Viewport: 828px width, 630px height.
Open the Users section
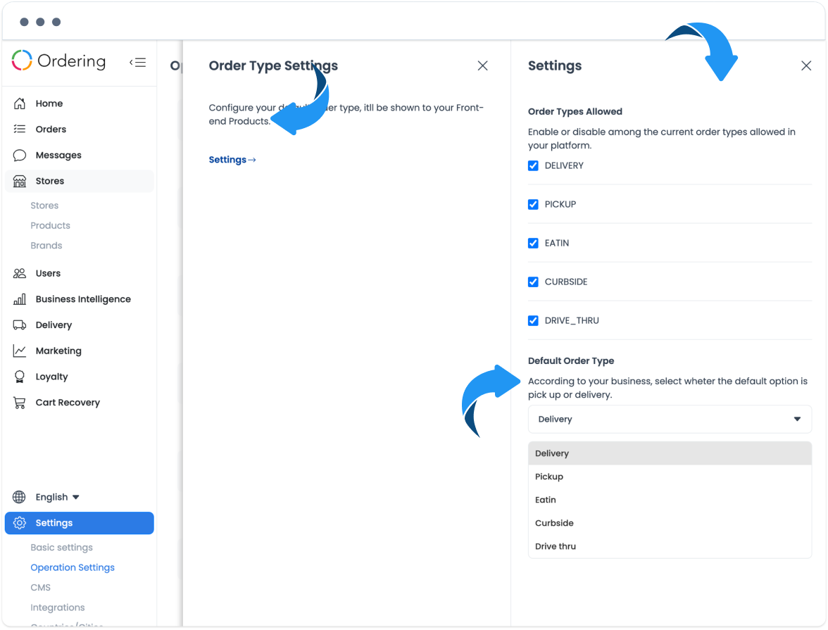coord(79,273)
